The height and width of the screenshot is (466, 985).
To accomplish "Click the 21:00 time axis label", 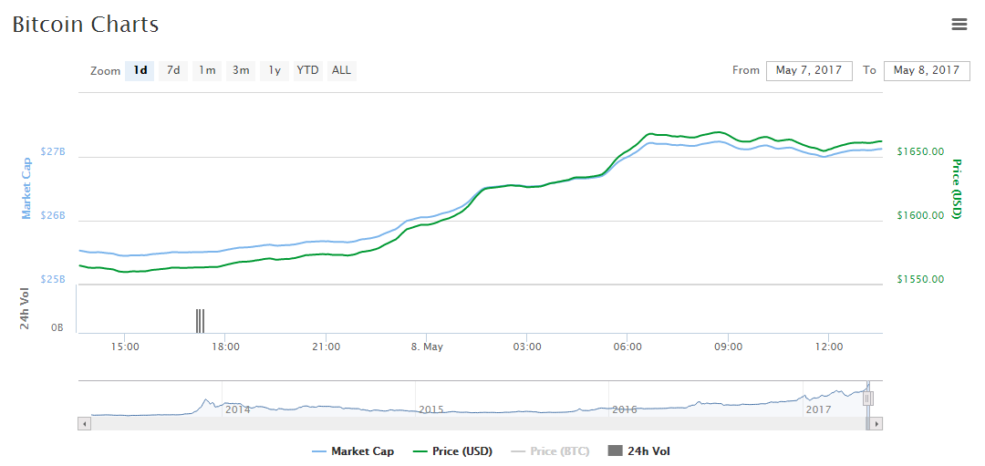I will click(x=326, y=347).
